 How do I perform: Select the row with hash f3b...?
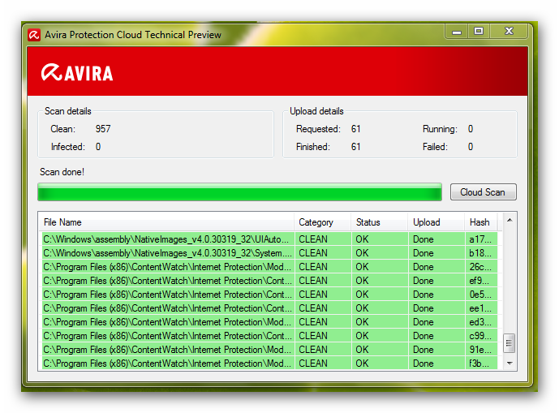click(x=269, y=363)
